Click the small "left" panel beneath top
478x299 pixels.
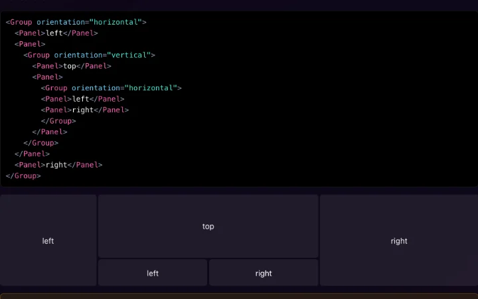tap(153, 273)
